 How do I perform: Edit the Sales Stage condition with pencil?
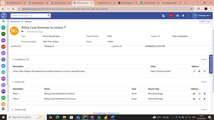pyautogui.click(x=194, y=71)
